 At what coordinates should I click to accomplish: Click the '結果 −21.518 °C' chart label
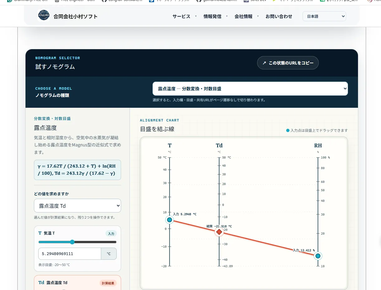pyautogui.click(x=219, y=226)
